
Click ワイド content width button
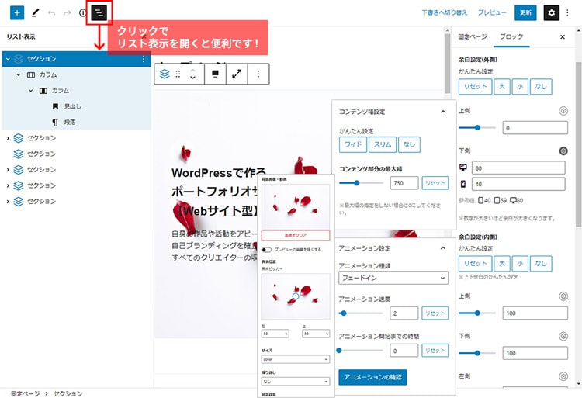353,144
